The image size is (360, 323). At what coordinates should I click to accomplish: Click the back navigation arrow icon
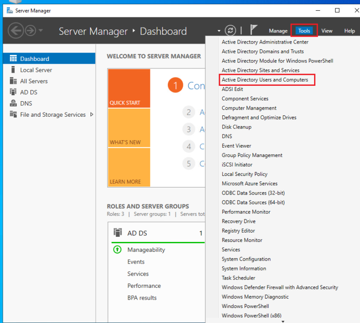16,31
